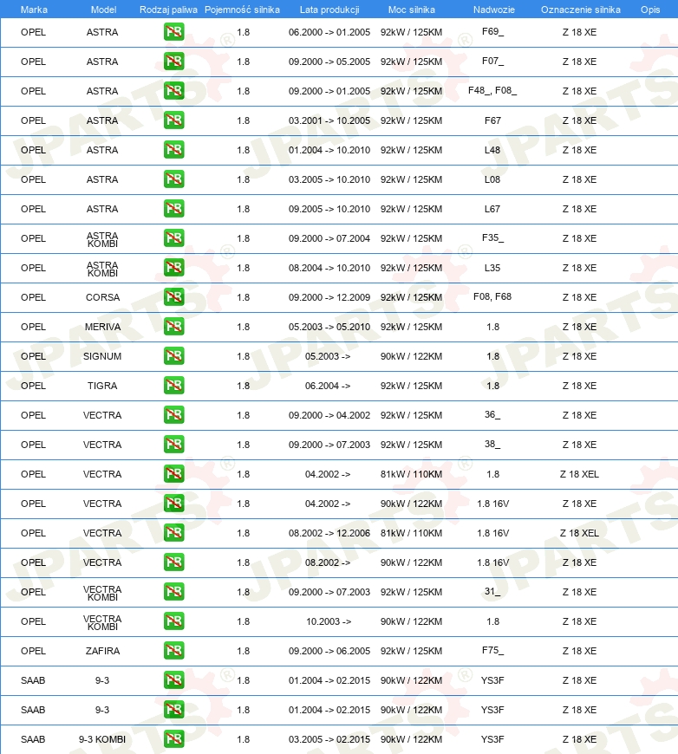Click fuel icon in VECTRA KOMBI 10.2003 row

(x=173, y=621)
